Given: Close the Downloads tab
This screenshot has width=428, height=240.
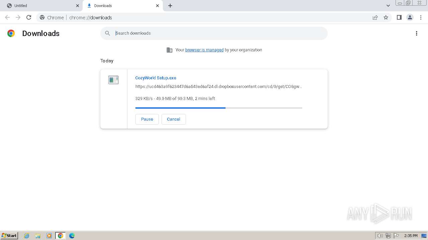Looking at the screenshot, I should [x=157, y=6].
